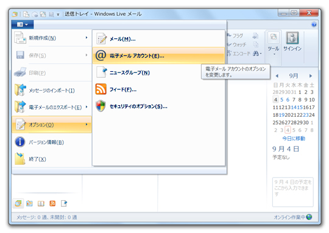Select calendar date 19
Image resolution: width=329 pixels, height=233 pixels.
coord(281,115)
